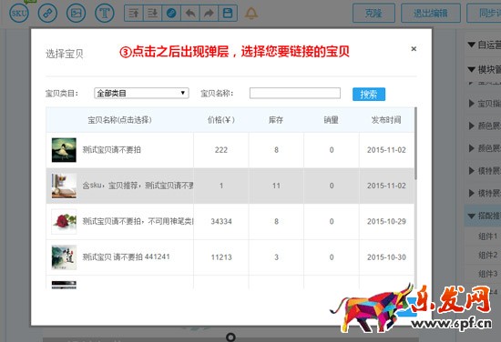Open the 全部类目 category dropdown
501x342 pixels.
click(141, 93)
